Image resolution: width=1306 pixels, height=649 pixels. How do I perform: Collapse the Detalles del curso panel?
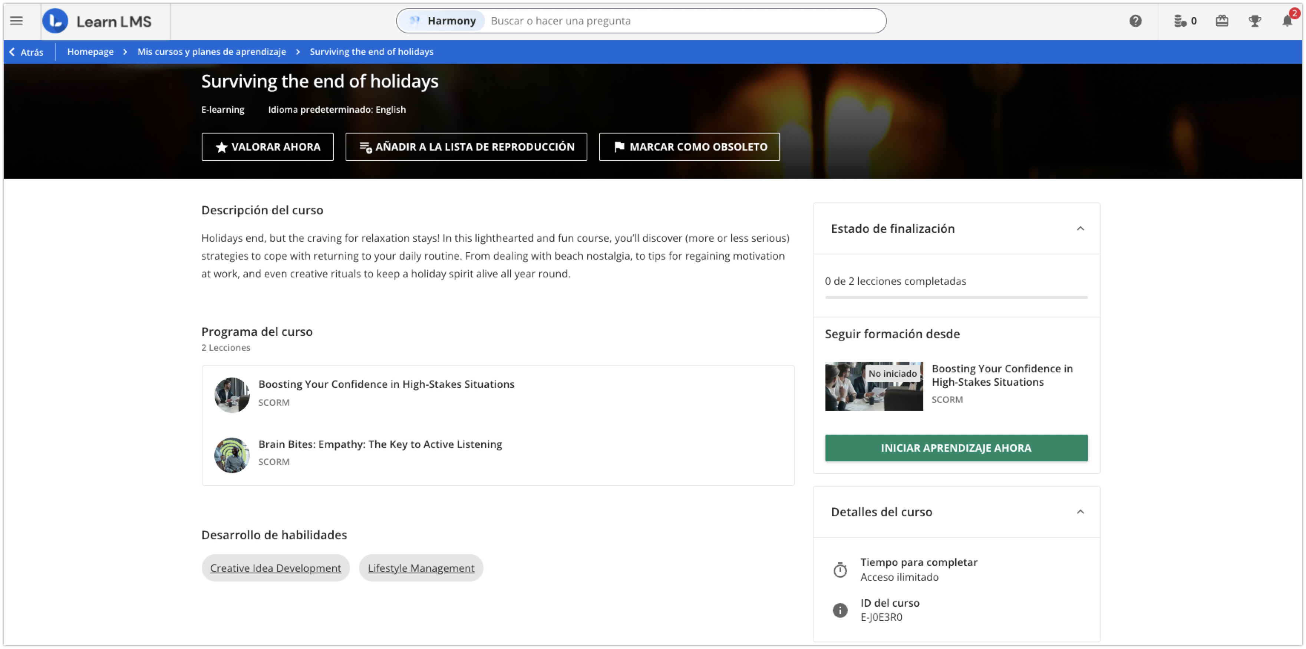[x=1080, y=511]
